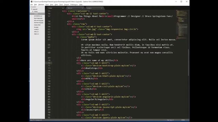Image resolution: width=218 pixels, height=122 pixels.
Task: Select the Video folder in sidebar
Action: pos(36,11)
